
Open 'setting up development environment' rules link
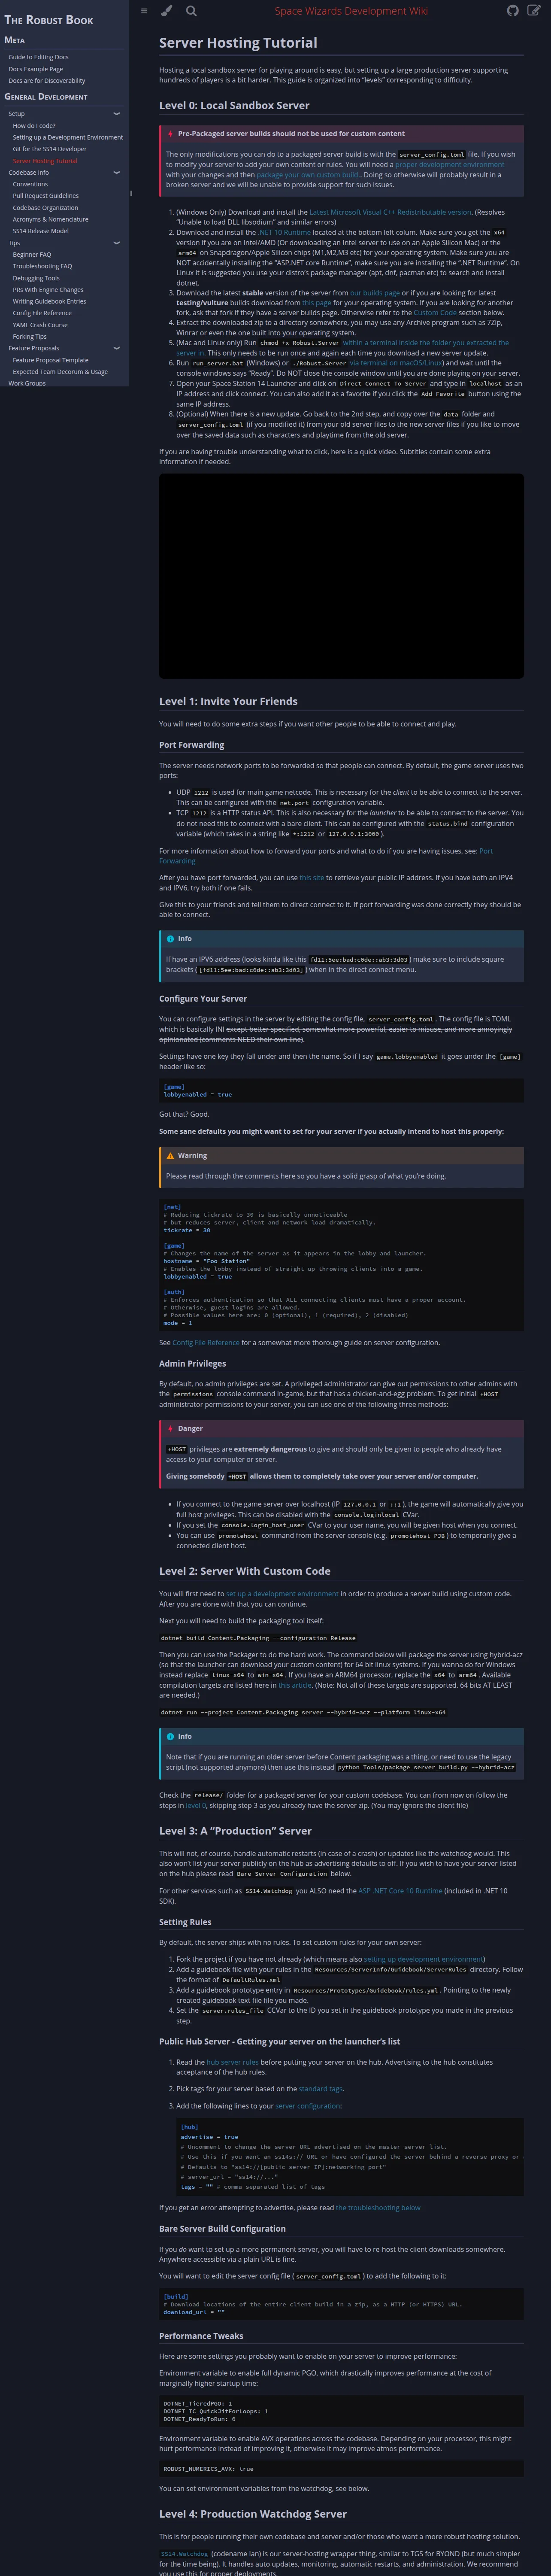tap(424, 1959)
